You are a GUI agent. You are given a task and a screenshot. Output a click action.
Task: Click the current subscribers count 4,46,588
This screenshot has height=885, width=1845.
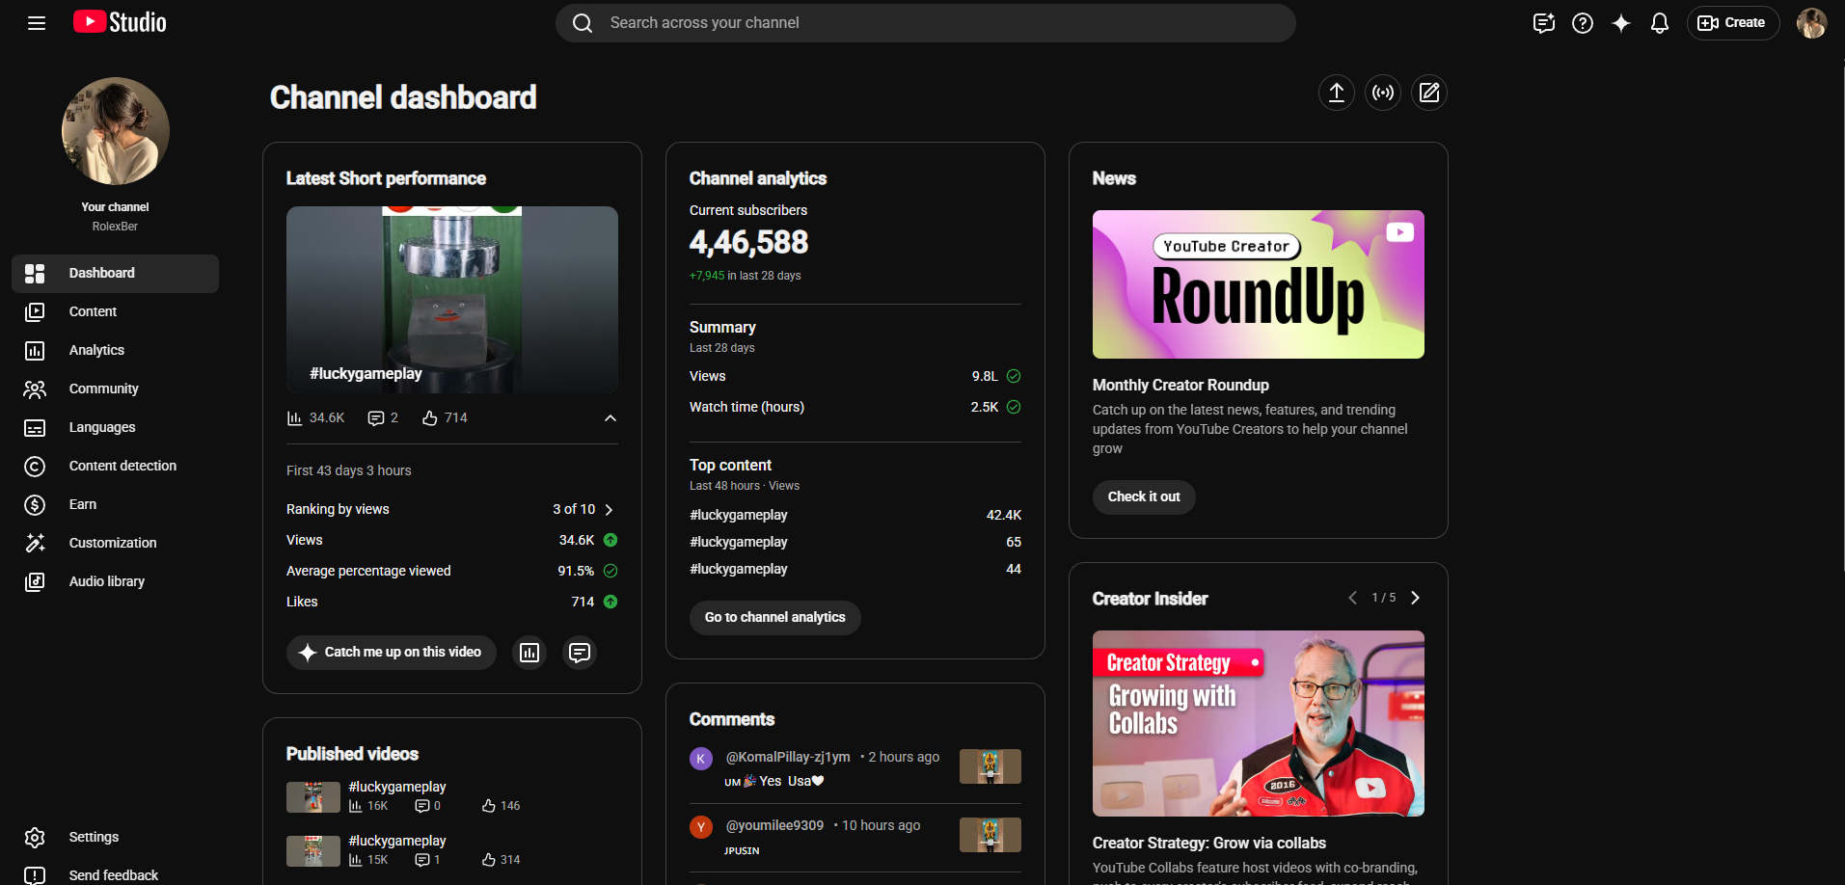[749, 242]
